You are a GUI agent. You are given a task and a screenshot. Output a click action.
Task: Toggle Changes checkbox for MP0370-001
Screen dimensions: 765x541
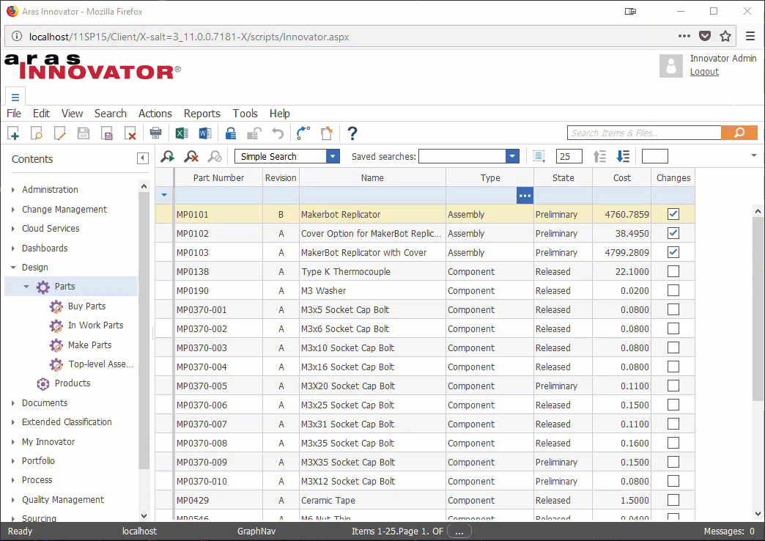pos(673,309)
